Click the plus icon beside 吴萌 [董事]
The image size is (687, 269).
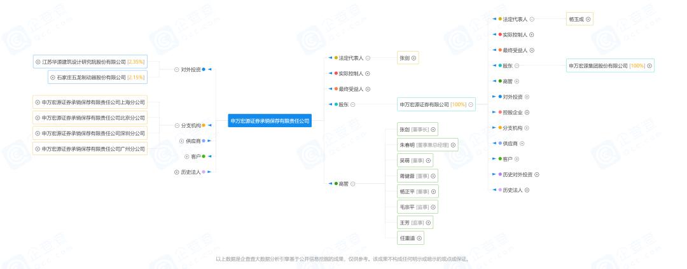[428, 160]
